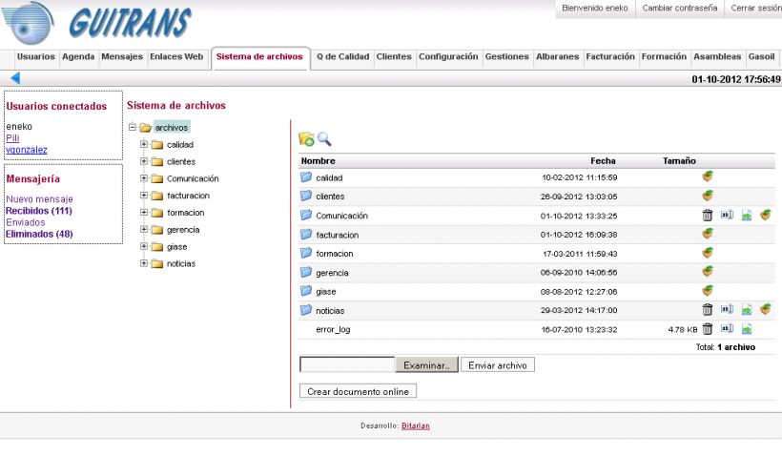The image size is (782, 456).
Task: Expand the noticias tree node
Action: [x=144, y=263]
